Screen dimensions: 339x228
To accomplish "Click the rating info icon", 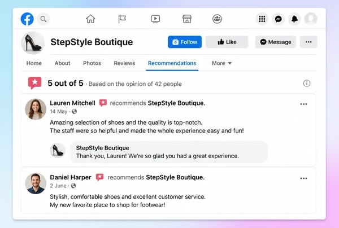I will pos(307,84).
